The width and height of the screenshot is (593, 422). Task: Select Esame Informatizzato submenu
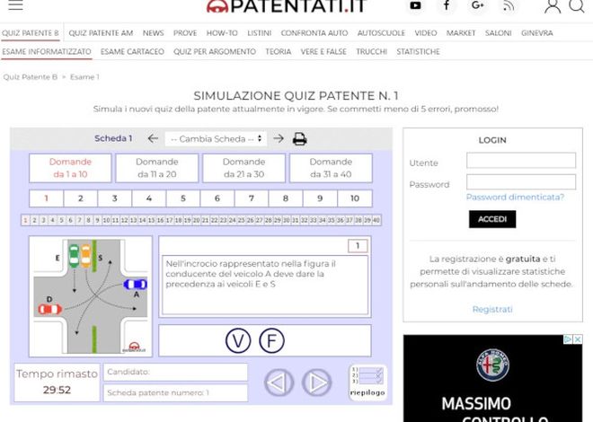pos(47,51)
